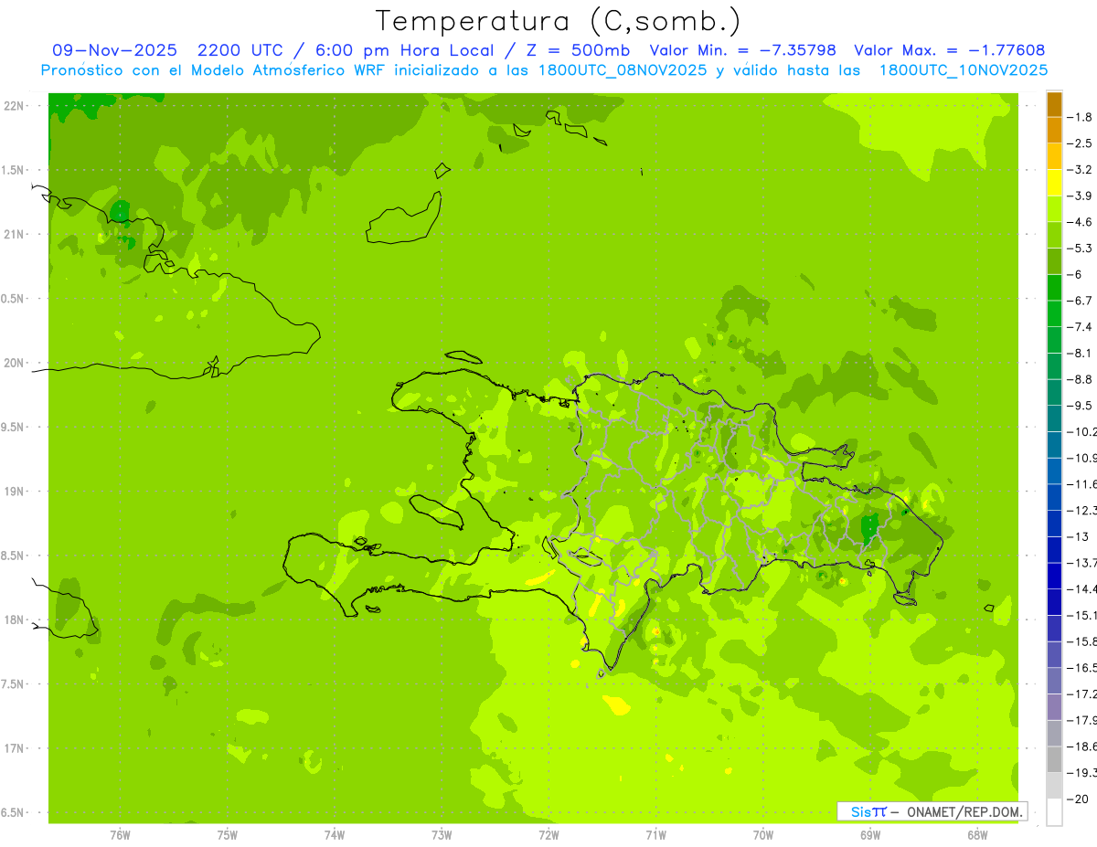
Task: Click the "17N" latitude label
Action: (13, 748)
